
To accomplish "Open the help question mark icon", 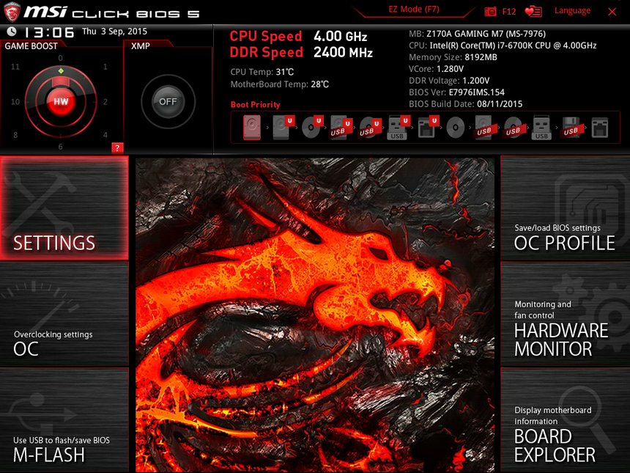I will pos(117,147).
